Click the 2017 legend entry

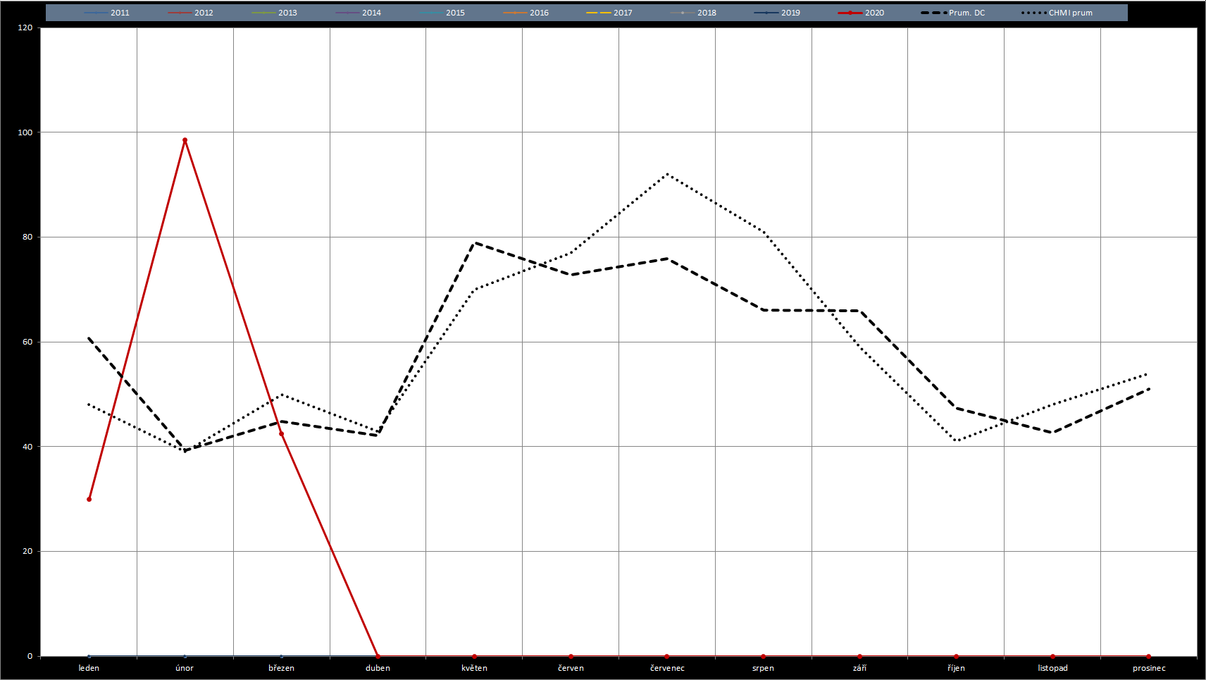point(610,13)
